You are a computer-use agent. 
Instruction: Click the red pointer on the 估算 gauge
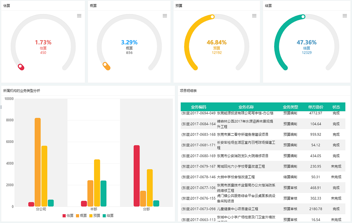click(x=21, y=67)
